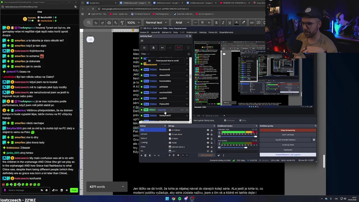Select the Loading scene in OBS

coord(153,142)
